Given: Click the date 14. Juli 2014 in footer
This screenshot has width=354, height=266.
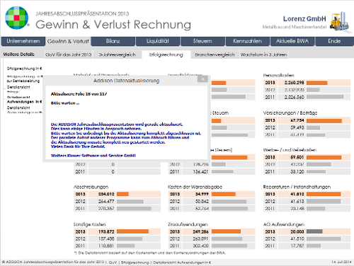Looking at the screenshot, I should pos(341,262).
